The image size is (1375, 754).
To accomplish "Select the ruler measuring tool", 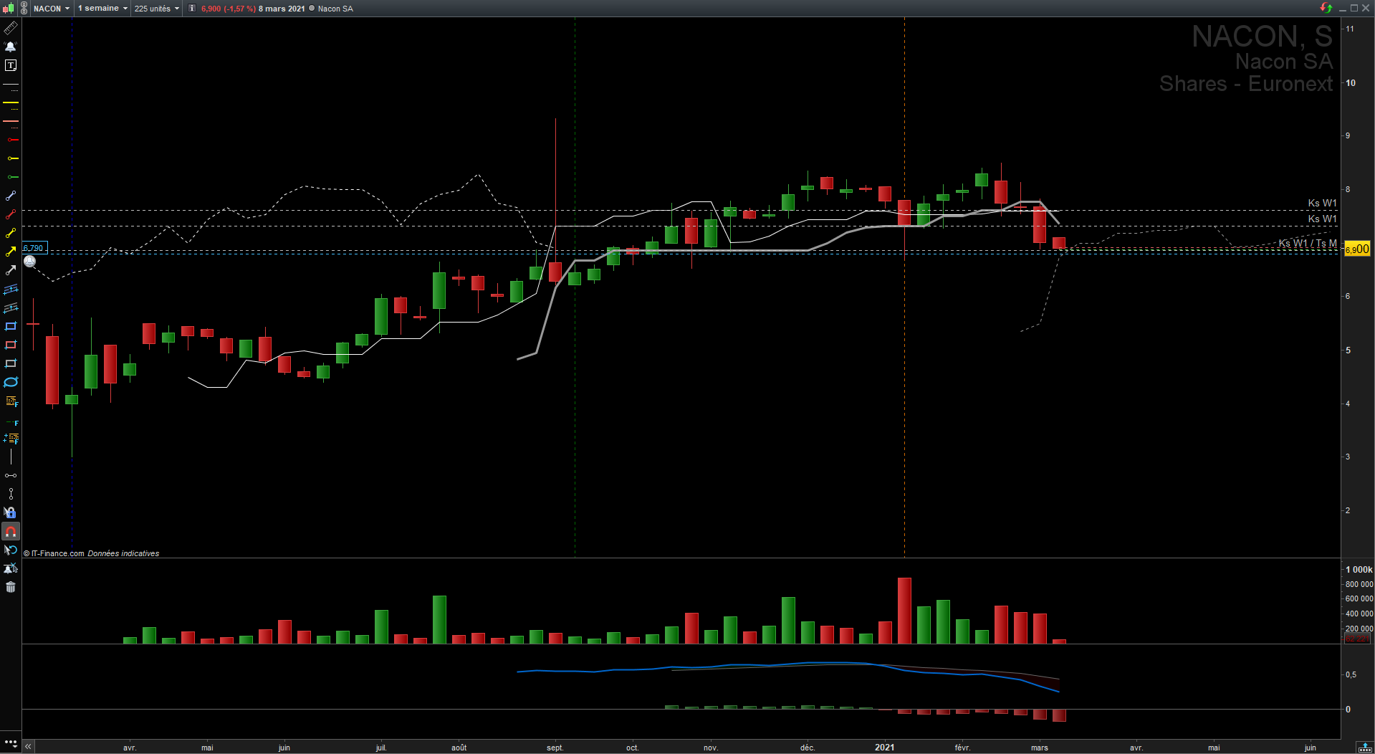I will tap(11, 28).
